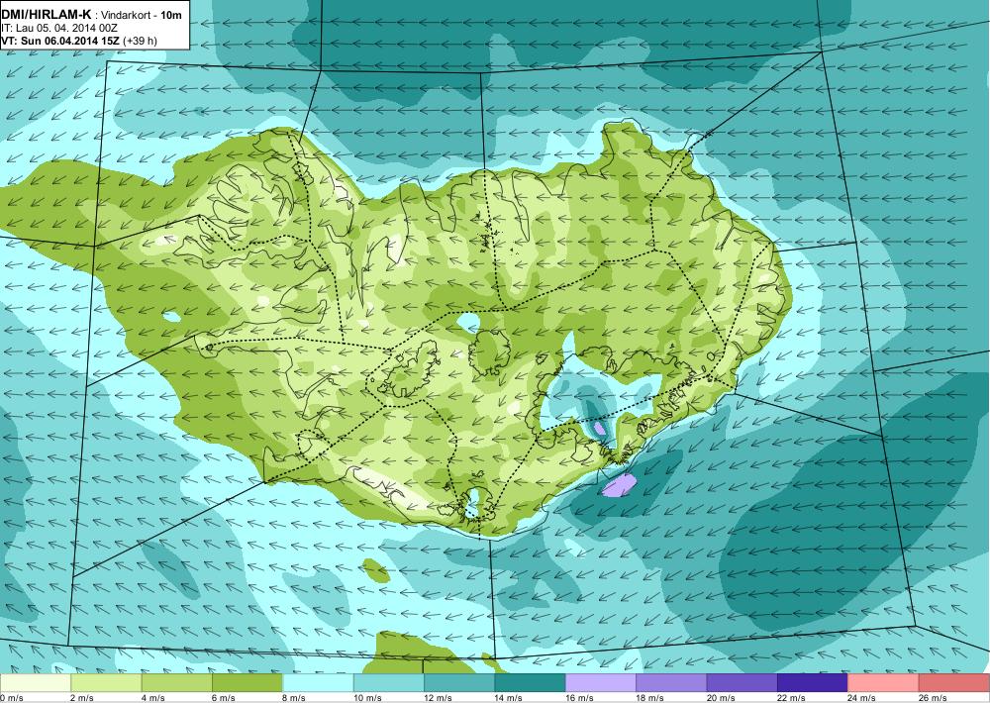
Task: Choose the dark teal 14–16 m/s legend swatch
Action: click(531, 683)
